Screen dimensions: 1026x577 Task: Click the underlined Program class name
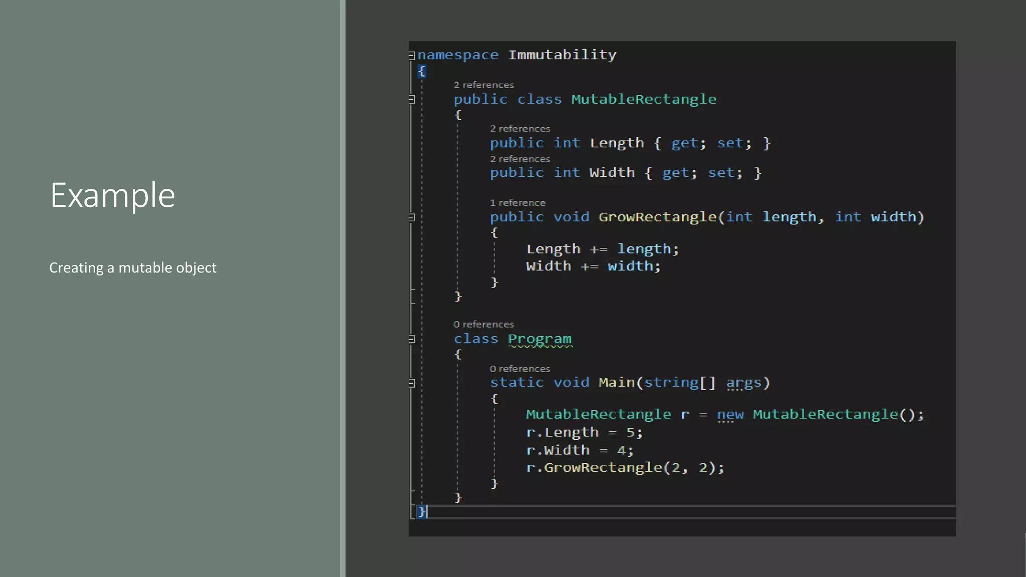coord(540,339)
